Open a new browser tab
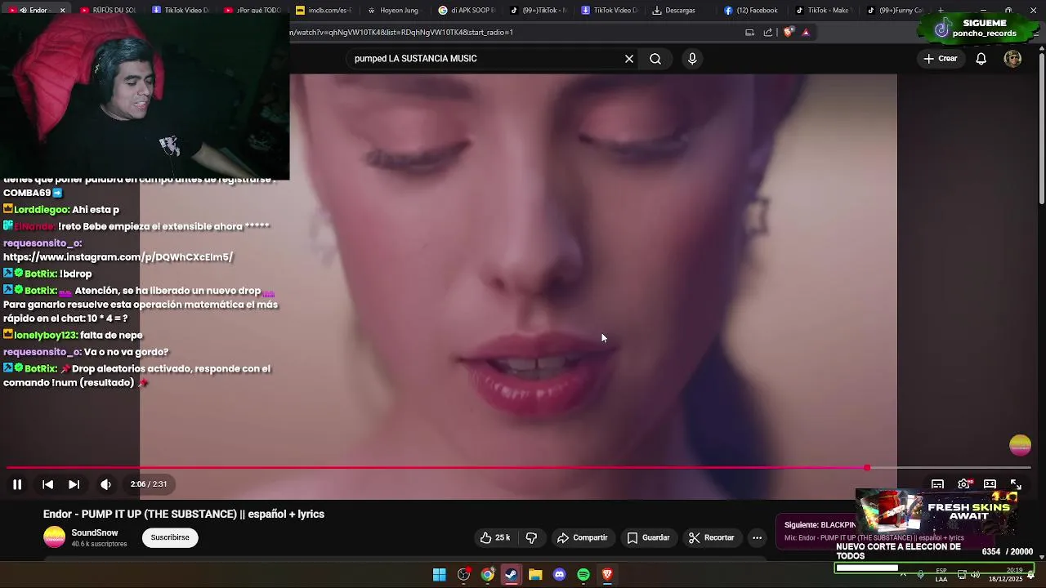 click(x=941, y=11)
